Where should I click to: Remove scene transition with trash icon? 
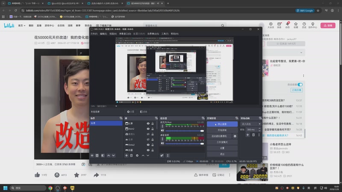point(254,135)
